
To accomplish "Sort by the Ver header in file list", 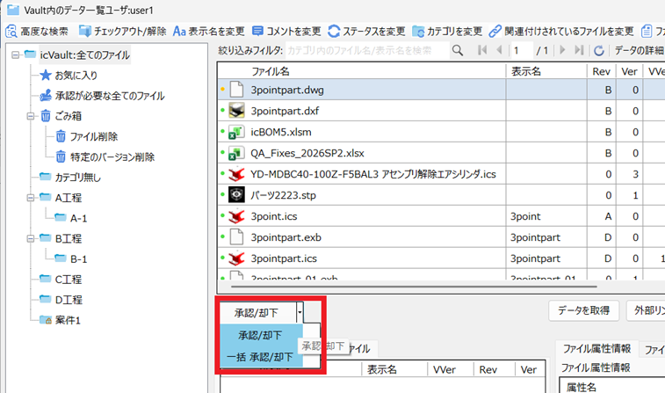I will 629,71.
